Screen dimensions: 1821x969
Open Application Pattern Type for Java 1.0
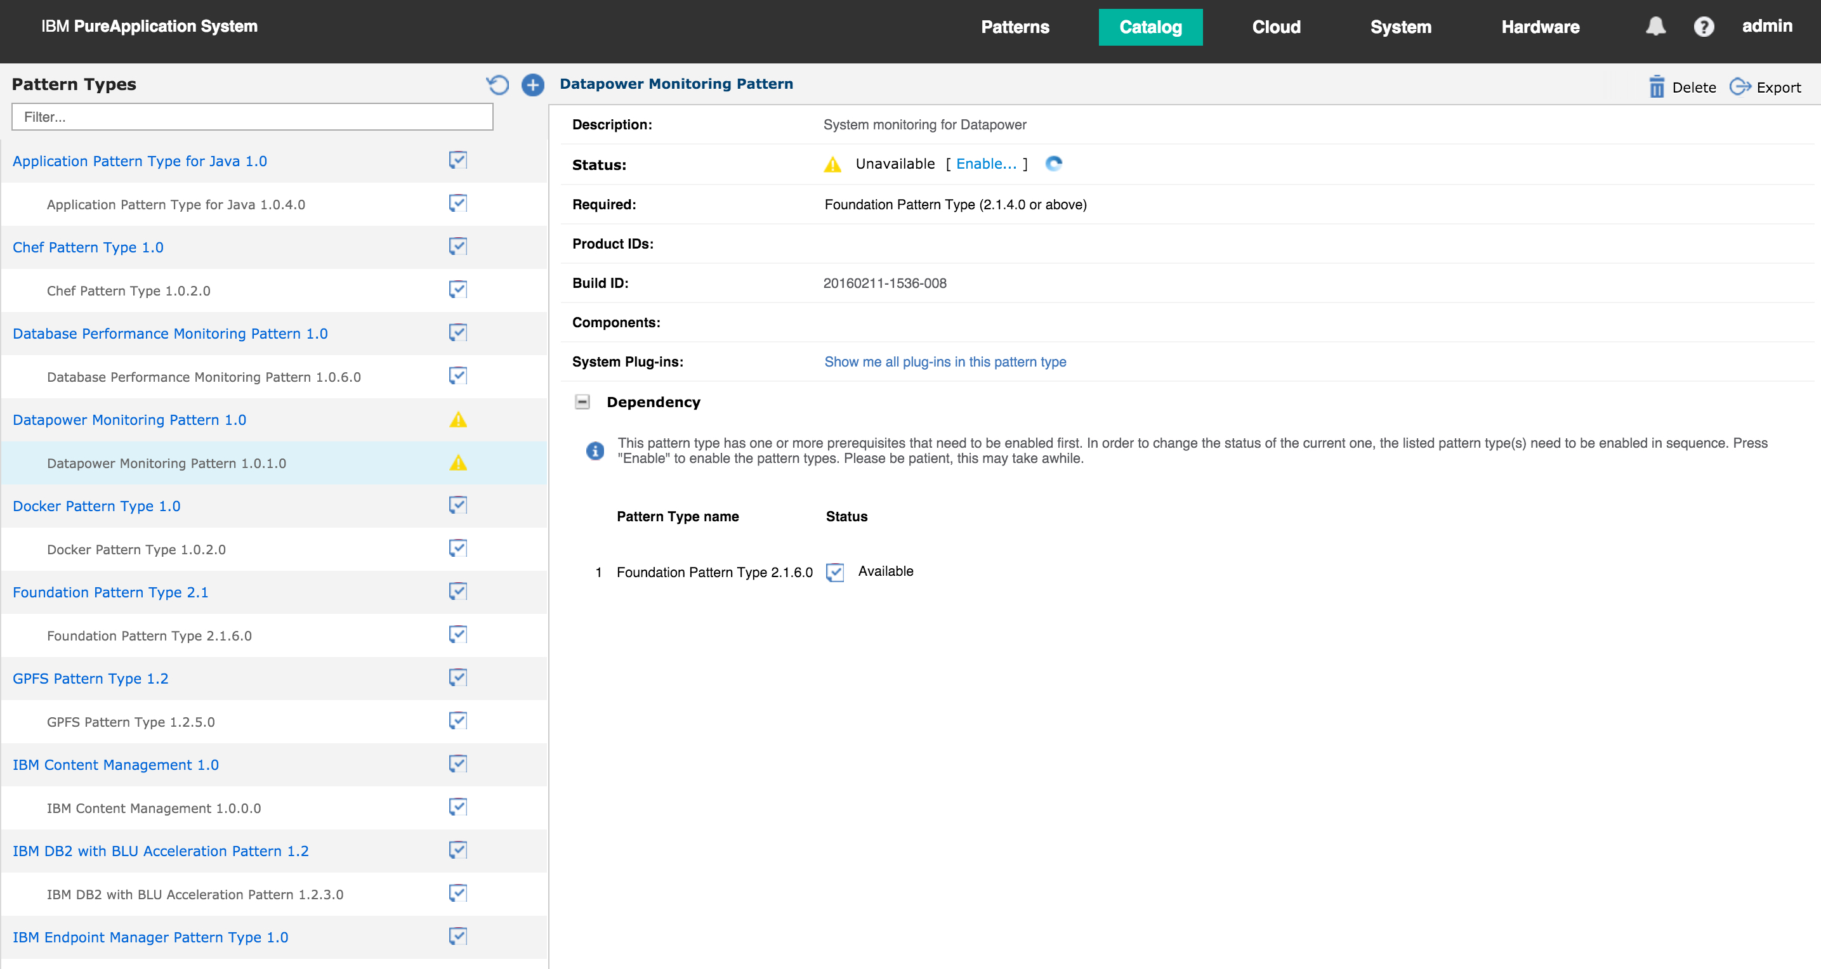pyautogui.click(x=140, y=161)
